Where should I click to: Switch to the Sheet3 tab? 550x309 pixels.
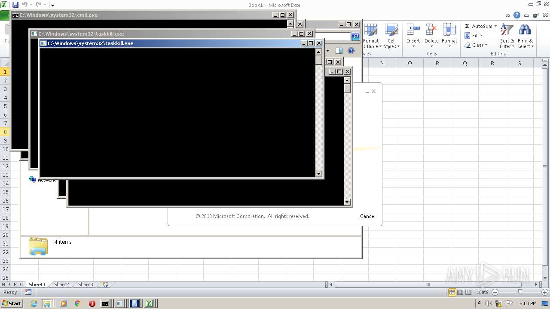coord(85,284)
